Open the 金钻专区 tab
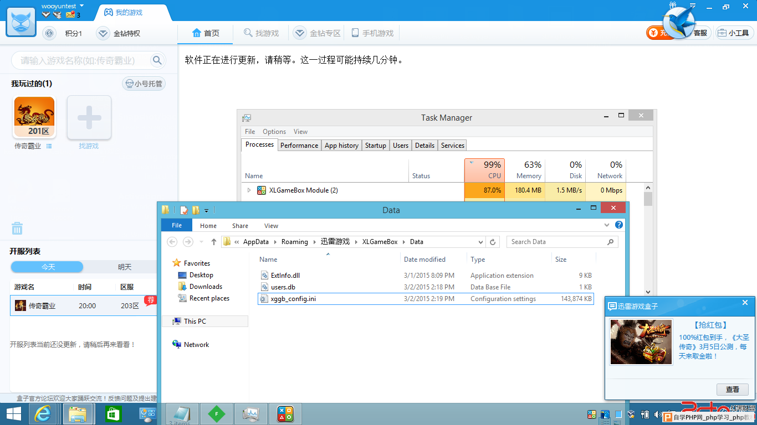The image size is (757, 425). (317, 33)
